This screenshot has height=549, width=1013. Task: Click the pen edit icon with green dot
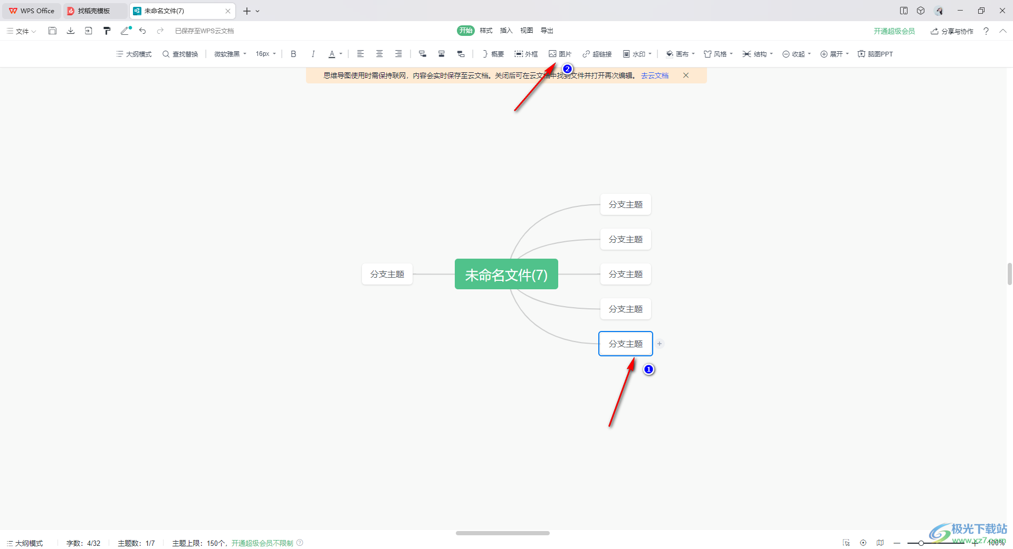[126, 31]
